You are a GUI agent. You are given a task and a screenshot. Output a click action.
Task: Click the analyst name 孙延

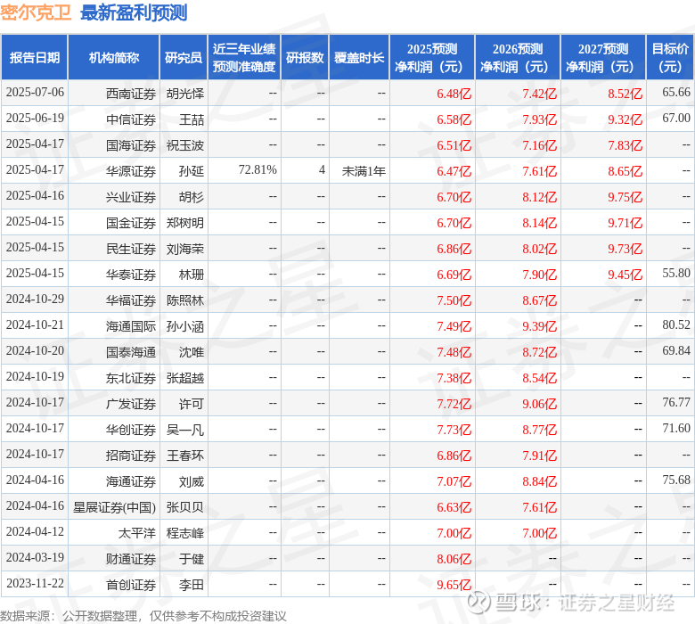point(192,171)
